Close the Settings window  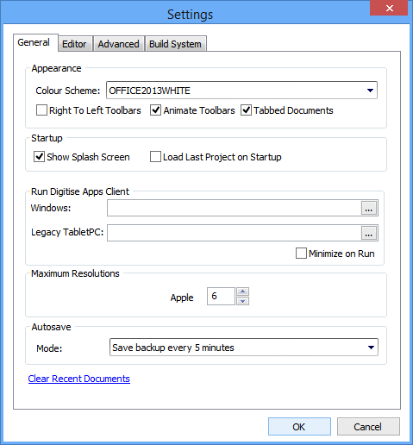click(x=390, y=8)
